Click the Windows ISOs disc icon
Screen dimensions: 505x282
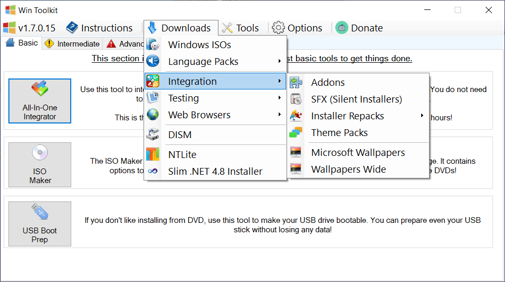pyautogui.click(x=152, y=44)
